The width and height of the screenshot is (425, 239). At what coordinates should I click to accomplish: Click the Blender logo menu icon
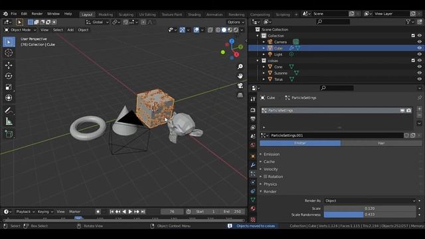5,13
